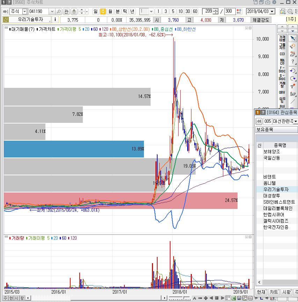Screen dimensions: 298x302
Task: Click the crosshair cursor icon in bottom toolbar
Action: pos(228,298)
